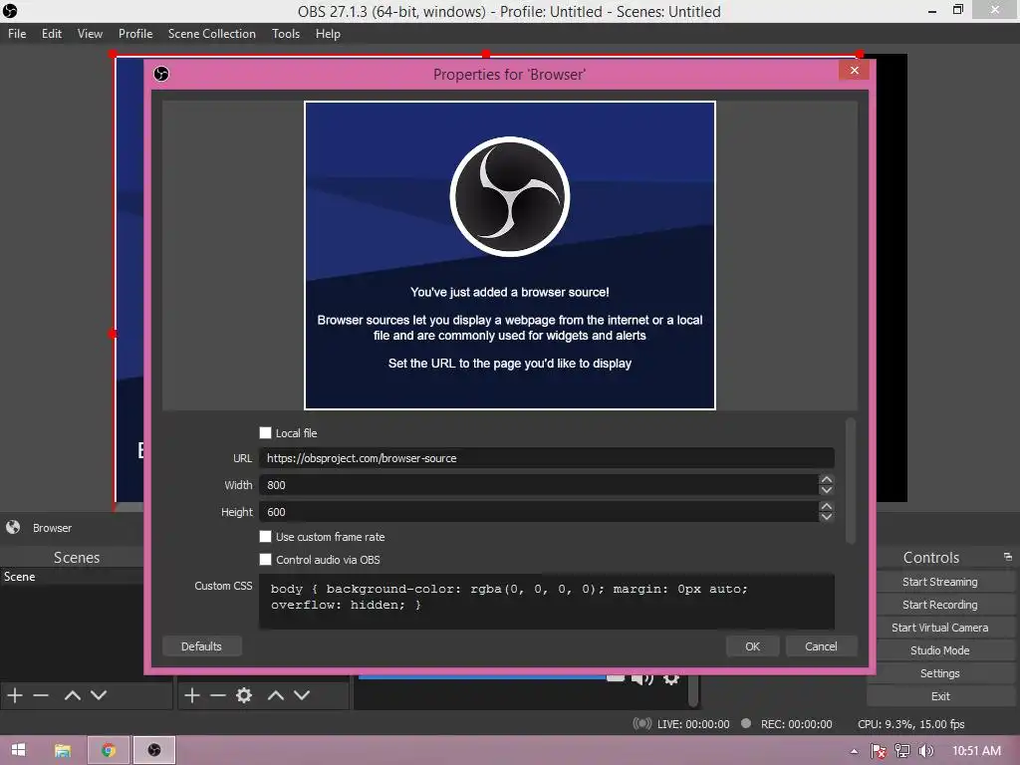The image size is (1020, 765).
Task: Click the Height input field
Action: [539, 512]
